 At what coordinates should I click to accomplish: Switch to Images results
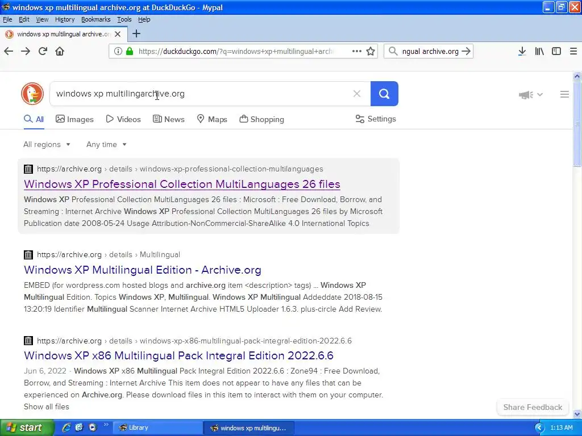(74, 119)
